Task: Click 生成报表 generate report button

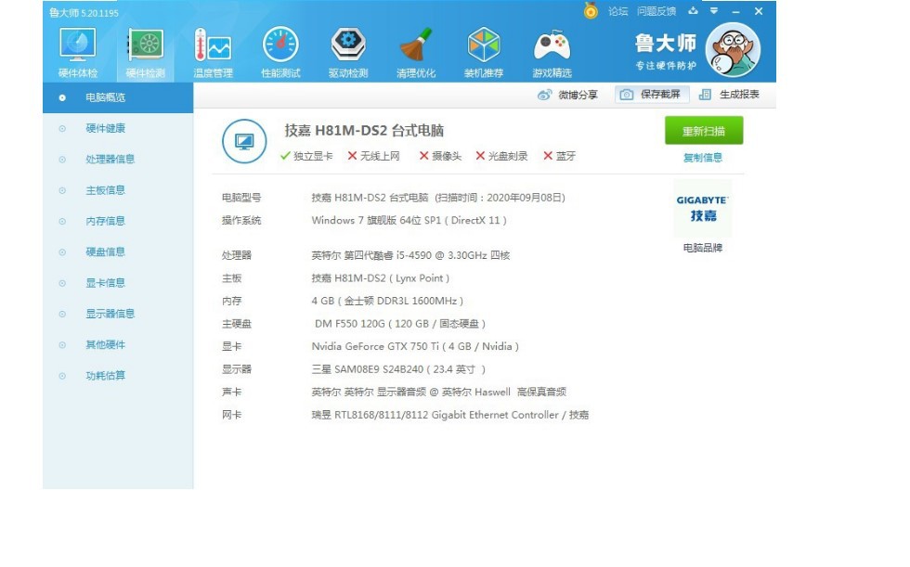Action: (730, 95)
